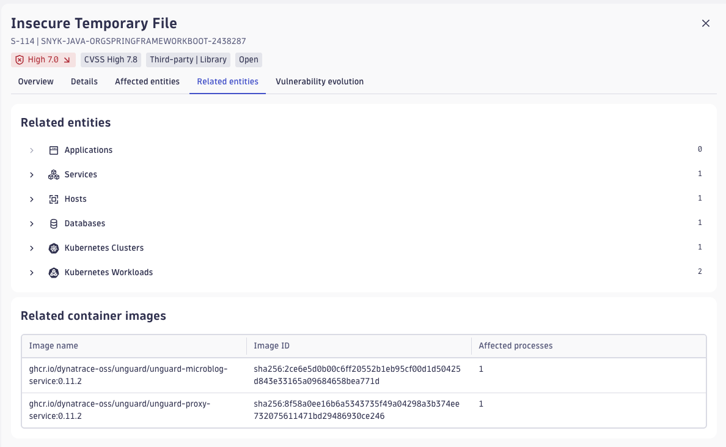726x447 pixels.
Task: Click the Open status badge
Action: (x=248, y=59)
